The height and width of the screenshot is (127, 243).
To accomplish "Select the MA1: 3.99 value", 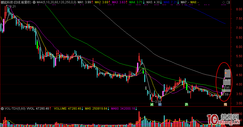I will [x=84, y=2].
